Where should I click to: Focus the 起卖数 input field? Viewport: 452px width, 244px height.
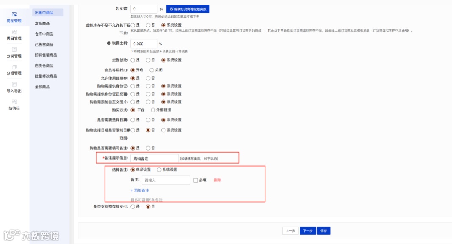point(144,9)
